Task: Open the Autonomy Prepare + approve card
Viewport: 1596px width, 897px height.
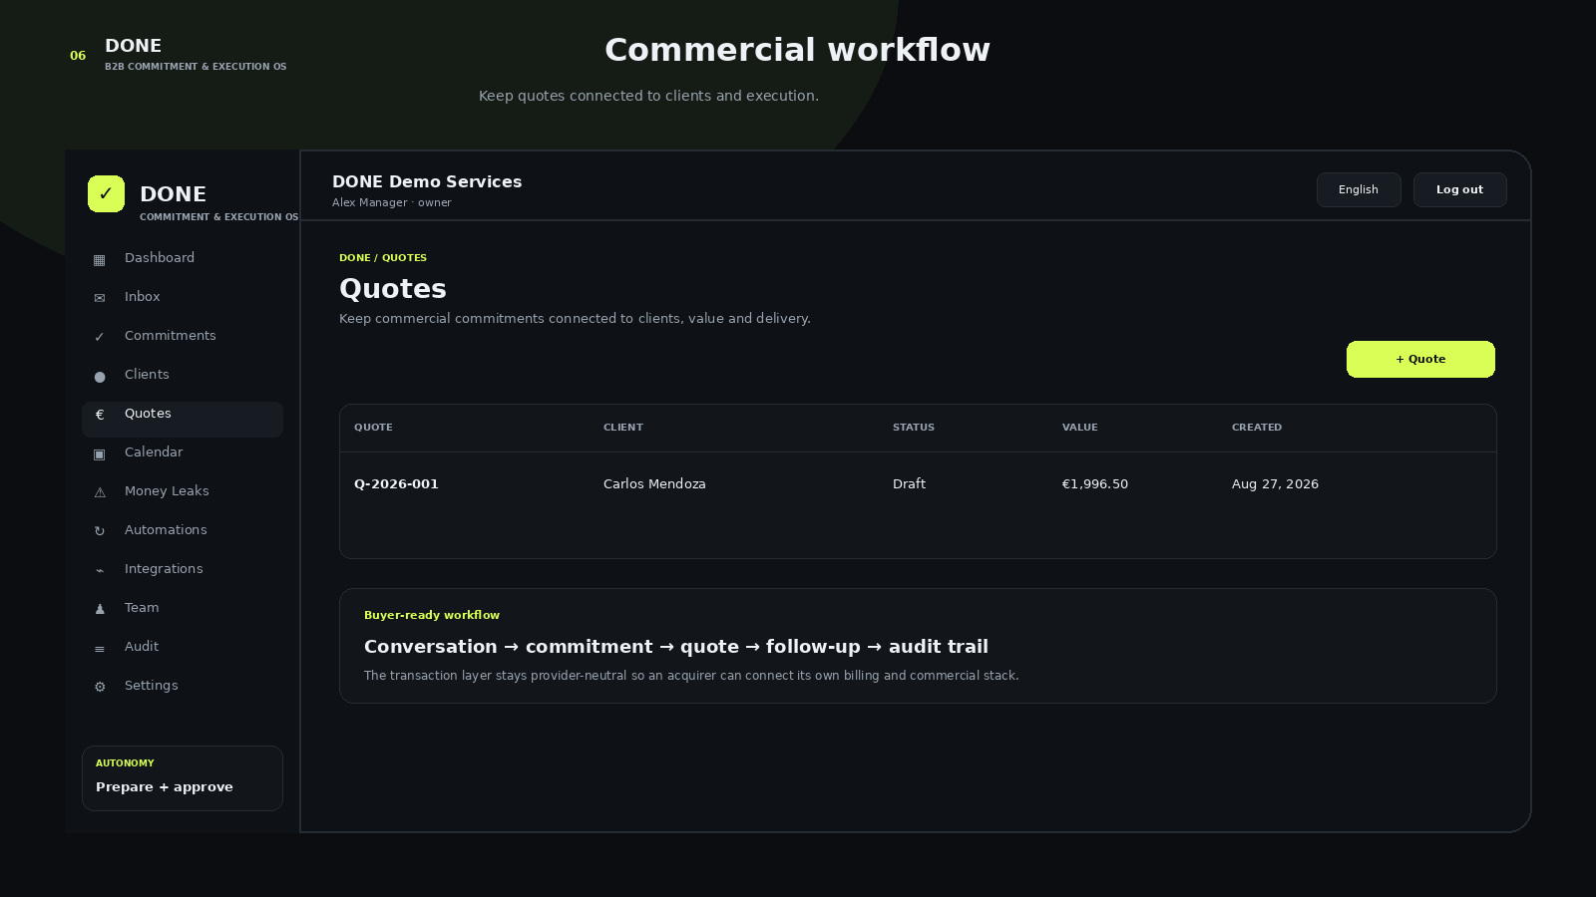Action: (x=183, y=778)
